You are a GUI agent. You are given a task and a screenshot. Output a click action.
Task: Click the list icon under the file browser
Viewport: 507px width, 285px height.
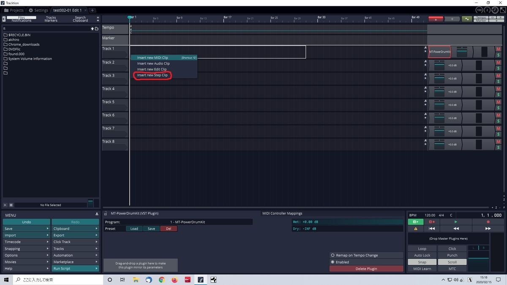(11, 205)
